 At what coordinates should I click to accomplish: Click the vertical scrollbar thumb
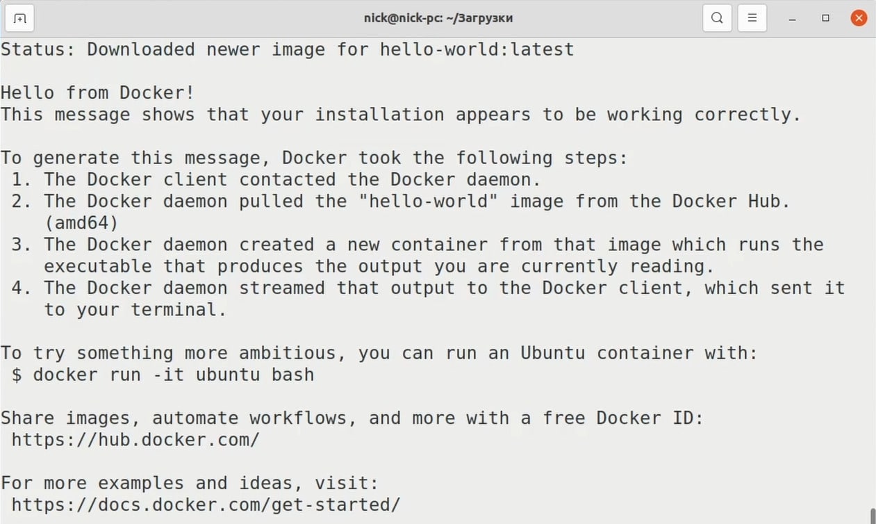873,514
